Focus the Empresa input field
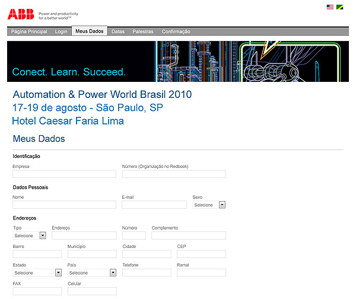The height and width of the screenshot is (299, 356). 64,174
